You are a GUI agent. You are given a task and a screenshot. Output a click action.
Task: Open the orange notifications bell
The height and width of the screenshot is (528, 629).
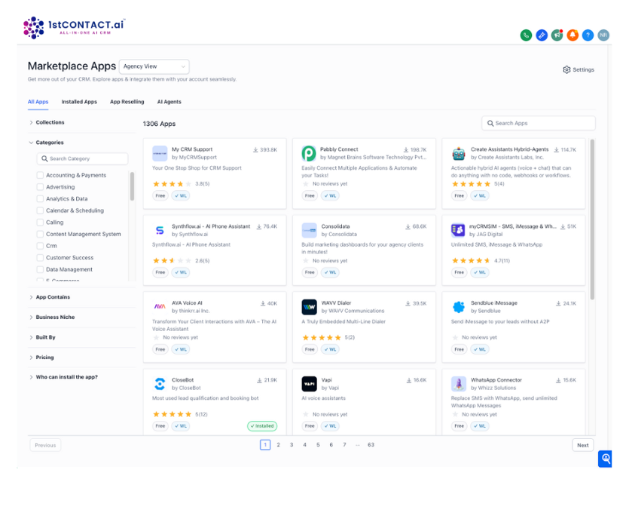click(573, 35)
